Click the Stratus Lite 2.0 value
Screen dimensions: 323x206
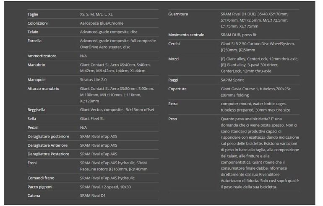pos(93,79)
